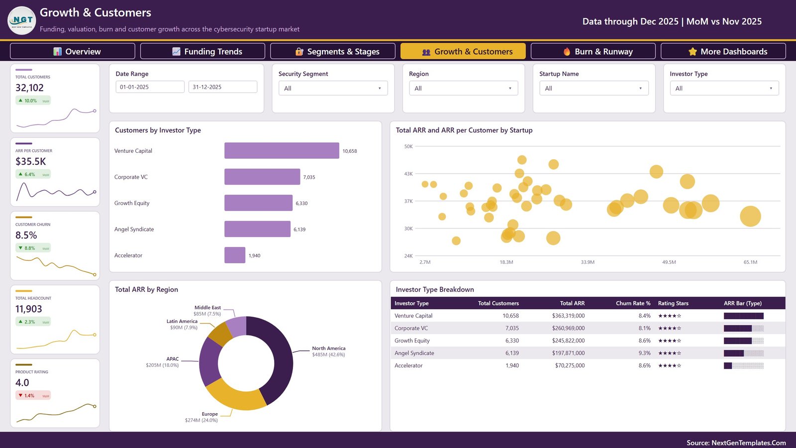Sort by the Rating Stars column header
Viewport: 796px width, 448px height.
(673, 303)
